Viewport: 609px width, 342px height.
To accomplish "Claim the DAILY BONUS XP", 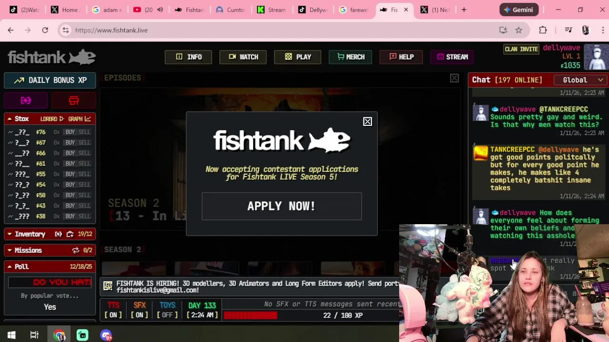I will (x=50, y=80).
